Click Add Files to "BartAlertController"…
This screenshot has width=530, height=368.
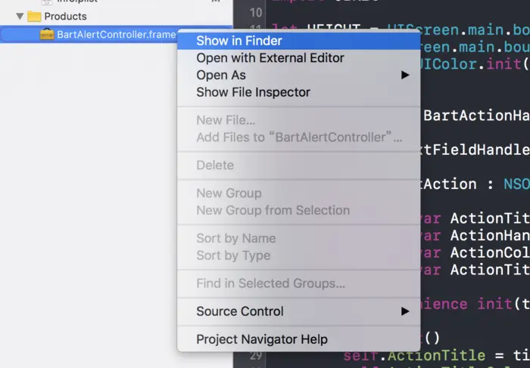(x=299, y=138)
